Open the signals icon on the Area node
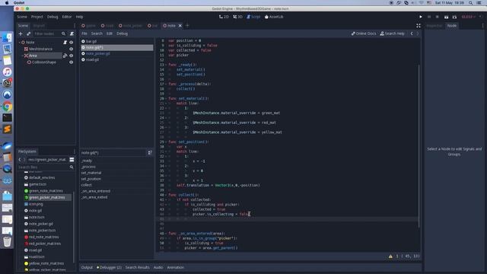 point(65,56)
